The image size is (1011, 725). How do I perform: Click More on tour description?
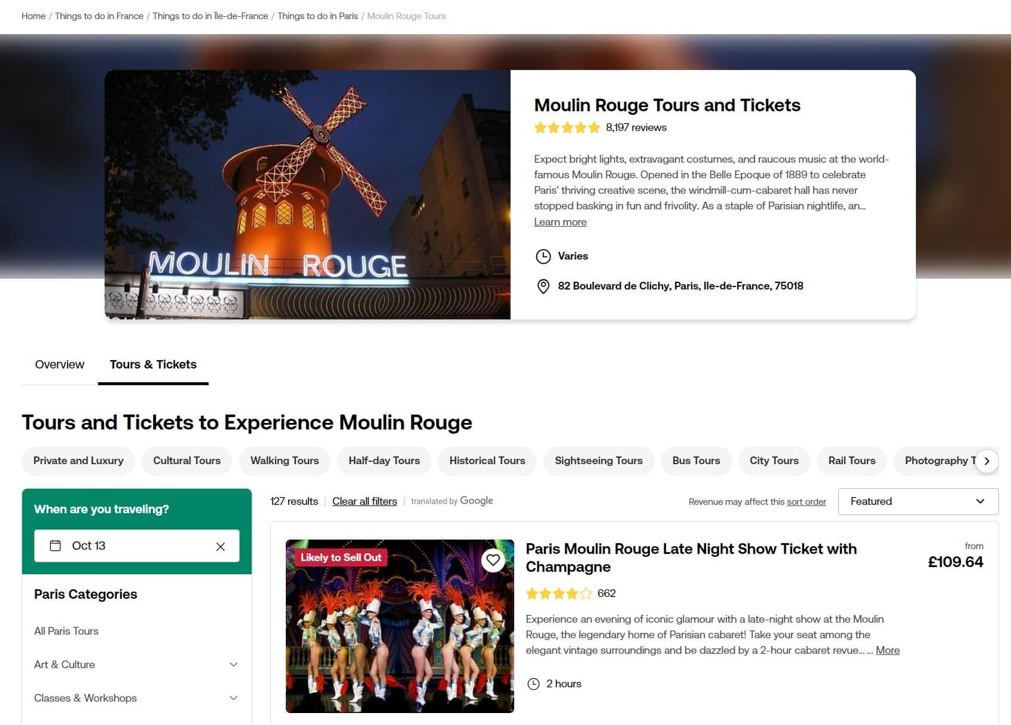coord(887,650)
